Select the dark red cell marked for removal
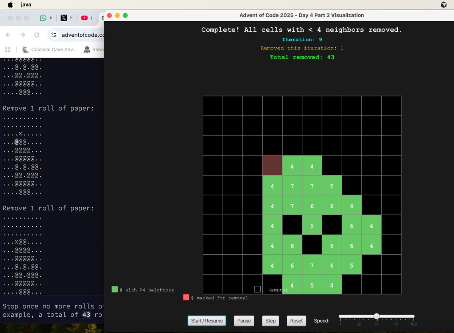The image size is (454, 333). [272, 166]
